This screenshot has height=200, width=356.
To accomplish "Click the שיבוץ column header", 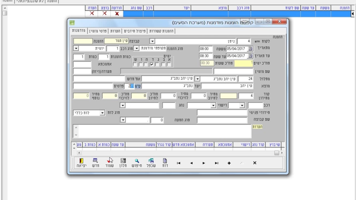I will 273,145.
